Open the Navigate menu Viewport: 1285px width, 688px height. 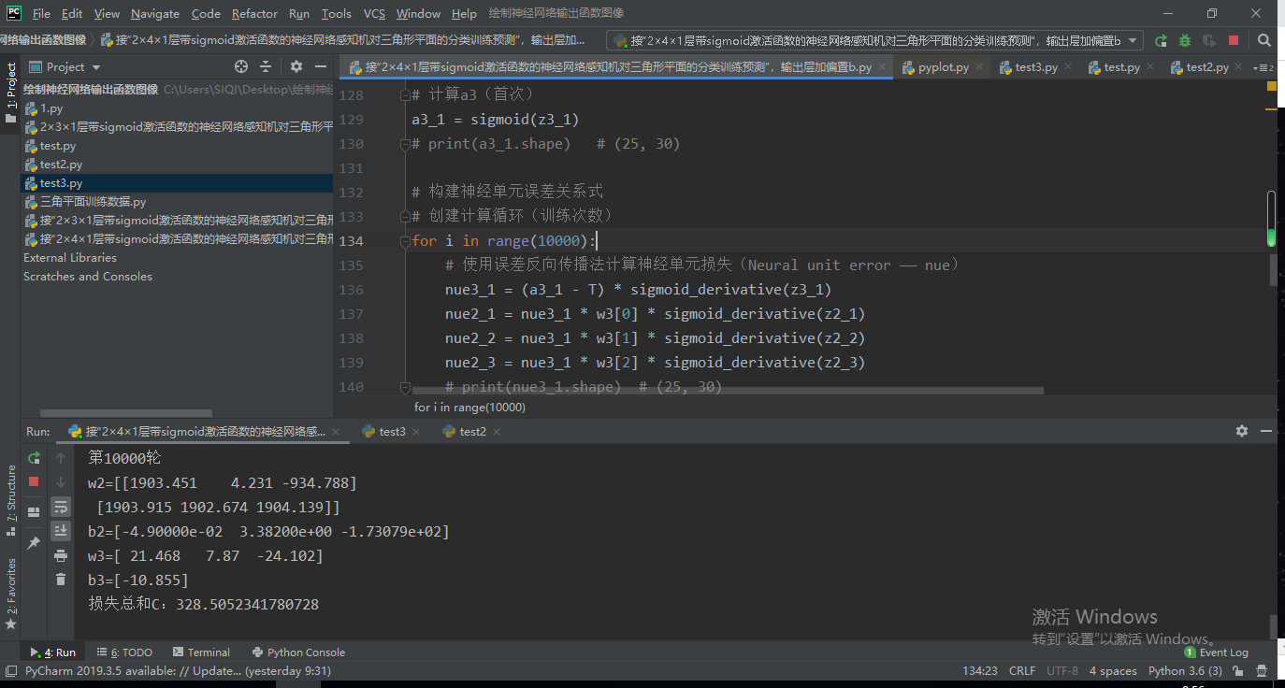pyautogui.click(x=155, y=14)
